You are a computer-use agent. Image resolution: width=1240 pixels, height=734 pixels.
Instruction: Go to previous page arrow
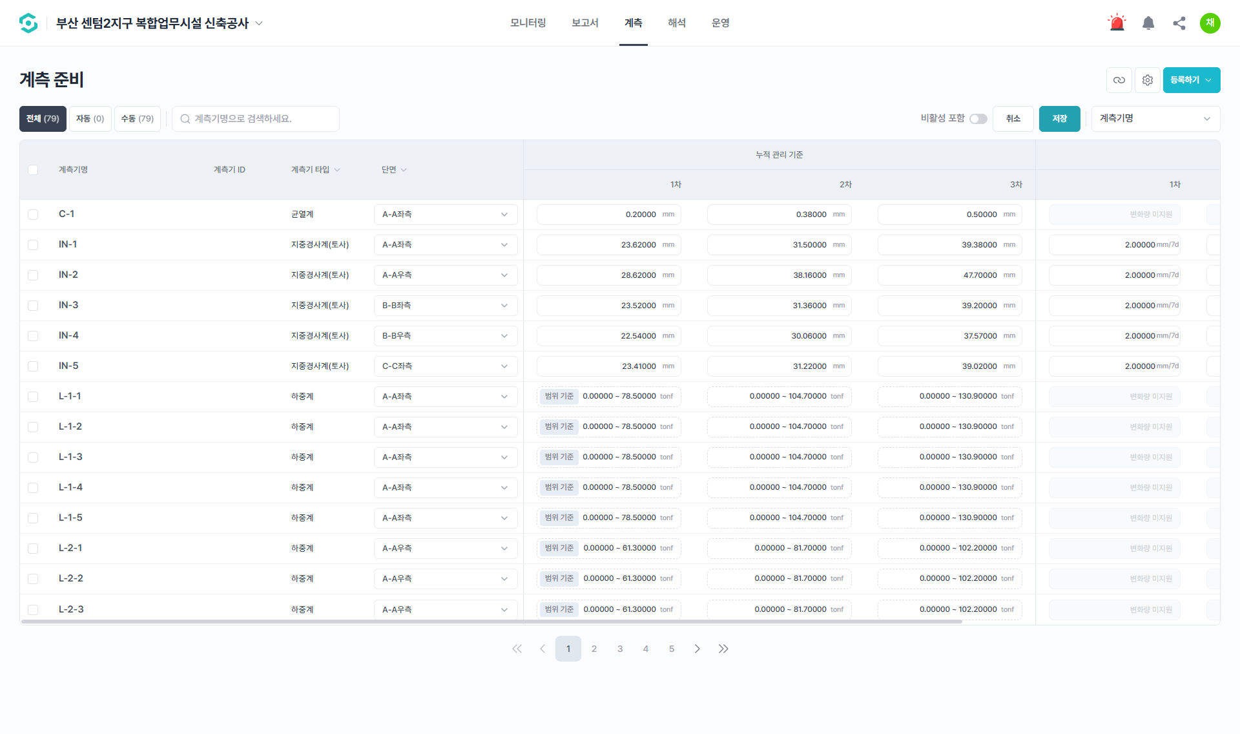542,649
